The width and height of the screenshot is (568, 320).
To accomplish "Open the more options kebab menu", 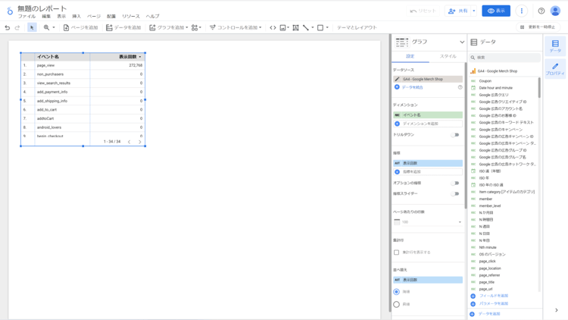I will coord(522,11).
